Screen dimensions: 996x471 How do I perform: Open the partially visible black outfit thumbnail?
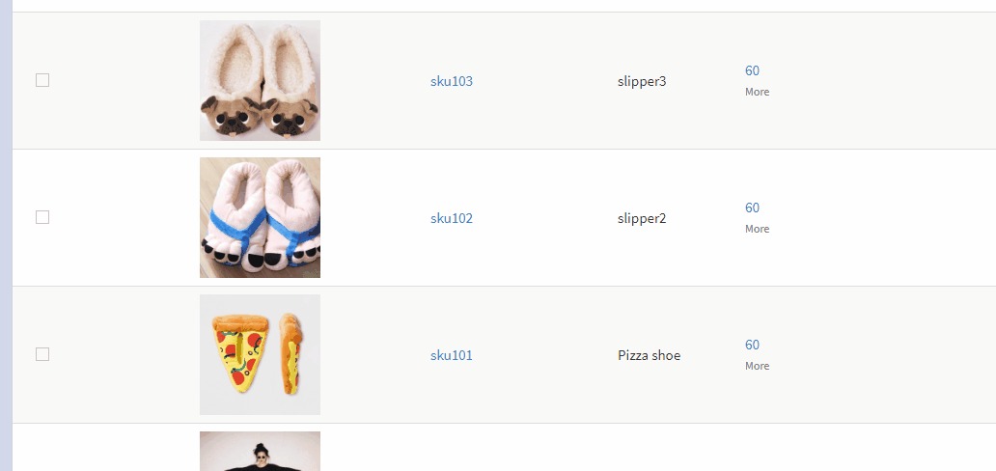260,452
